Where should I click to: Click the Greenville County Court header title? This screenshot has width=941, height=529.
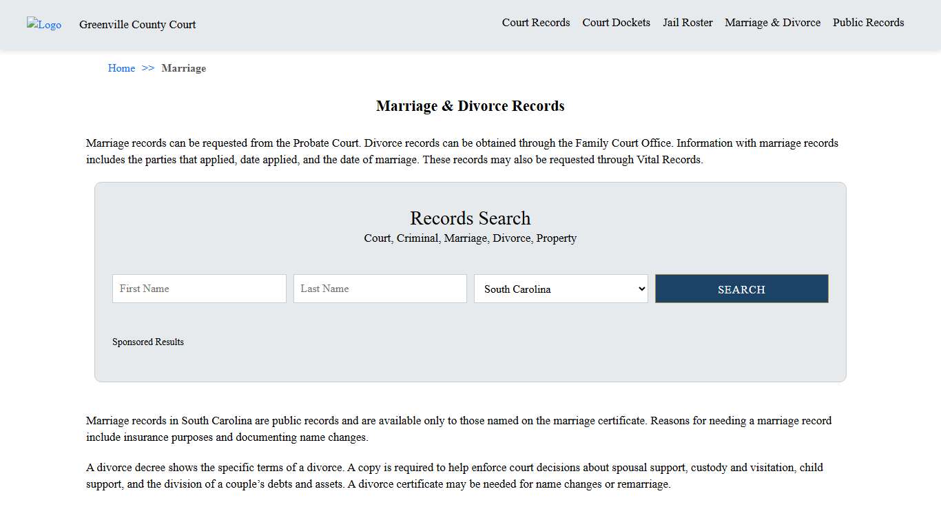[x=137, y=25]
